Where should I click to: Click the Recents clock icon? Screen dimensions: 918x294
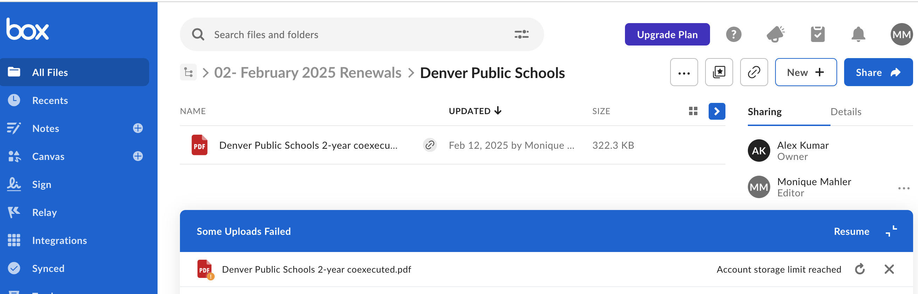click(14, 100)
